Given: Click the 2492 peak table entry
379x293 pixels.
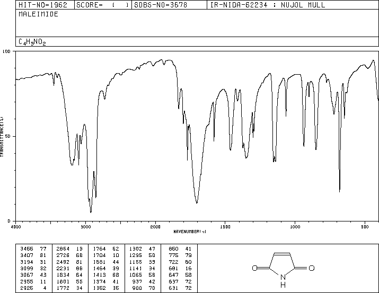Looking at the screenshot, I should pos(69,262).
